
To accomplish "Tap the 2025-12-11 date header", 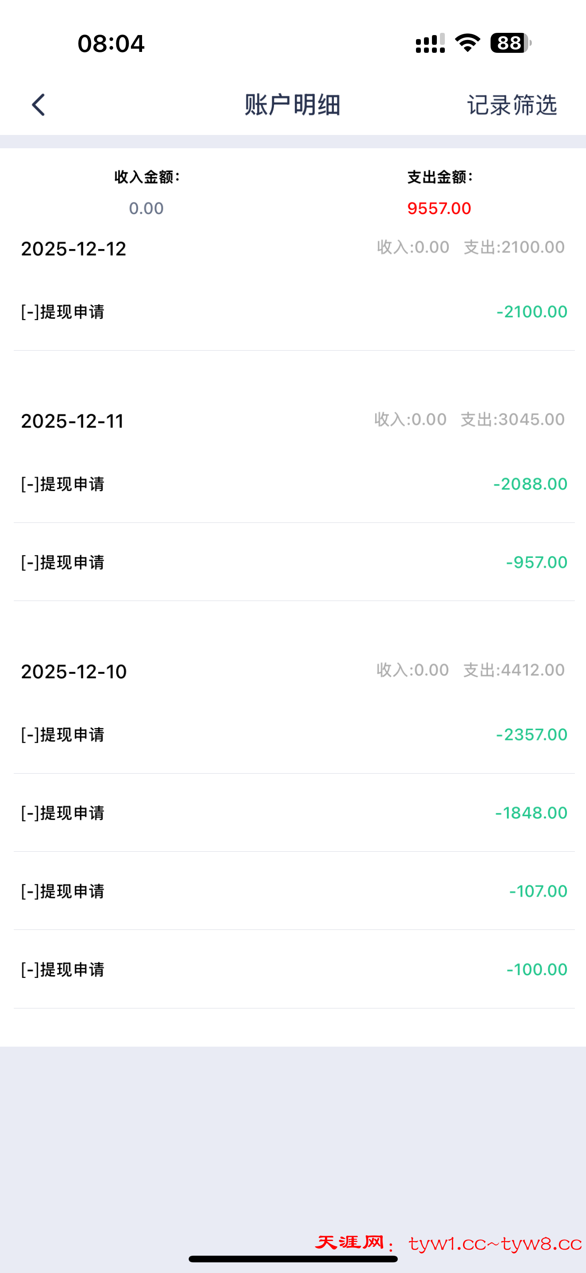I will 73,421.
